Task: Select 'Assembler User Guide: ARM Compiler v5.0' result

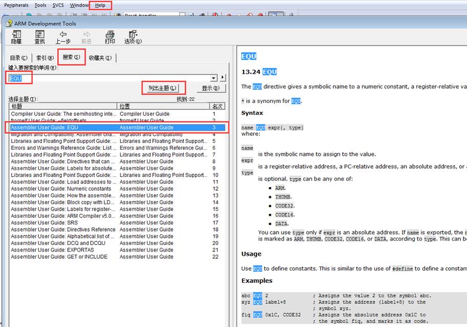Action: (x=117, y=216)
